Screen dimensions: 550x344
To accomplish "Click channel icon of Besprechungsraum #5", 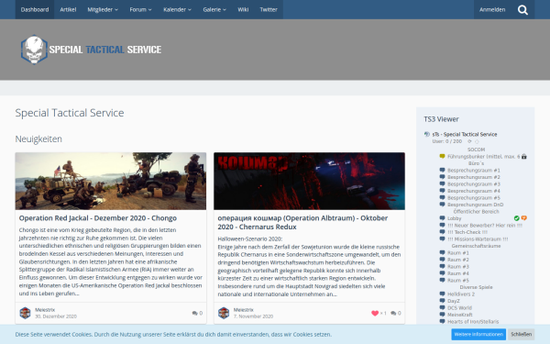I will pos(443,197).
